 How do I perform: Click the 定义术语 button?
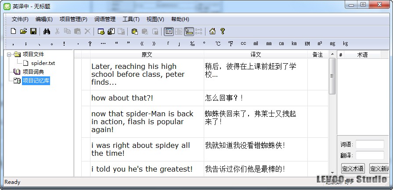pyautogui.click(x=353, y=168)
